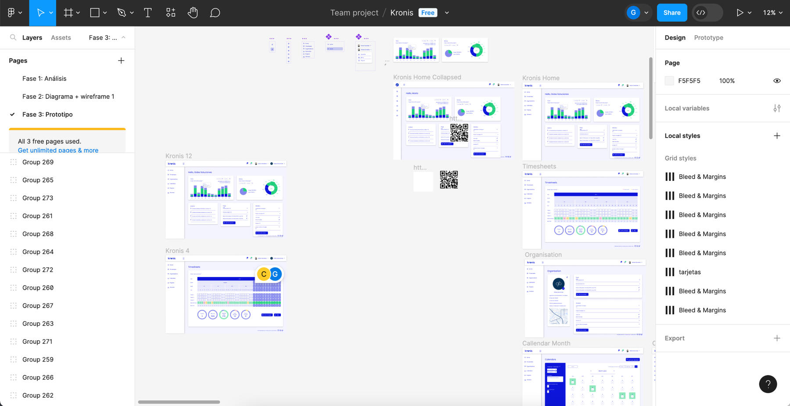This screenshot has width=790, height=406.
Task: Open the Resources components tool
Action: [171, 13]
